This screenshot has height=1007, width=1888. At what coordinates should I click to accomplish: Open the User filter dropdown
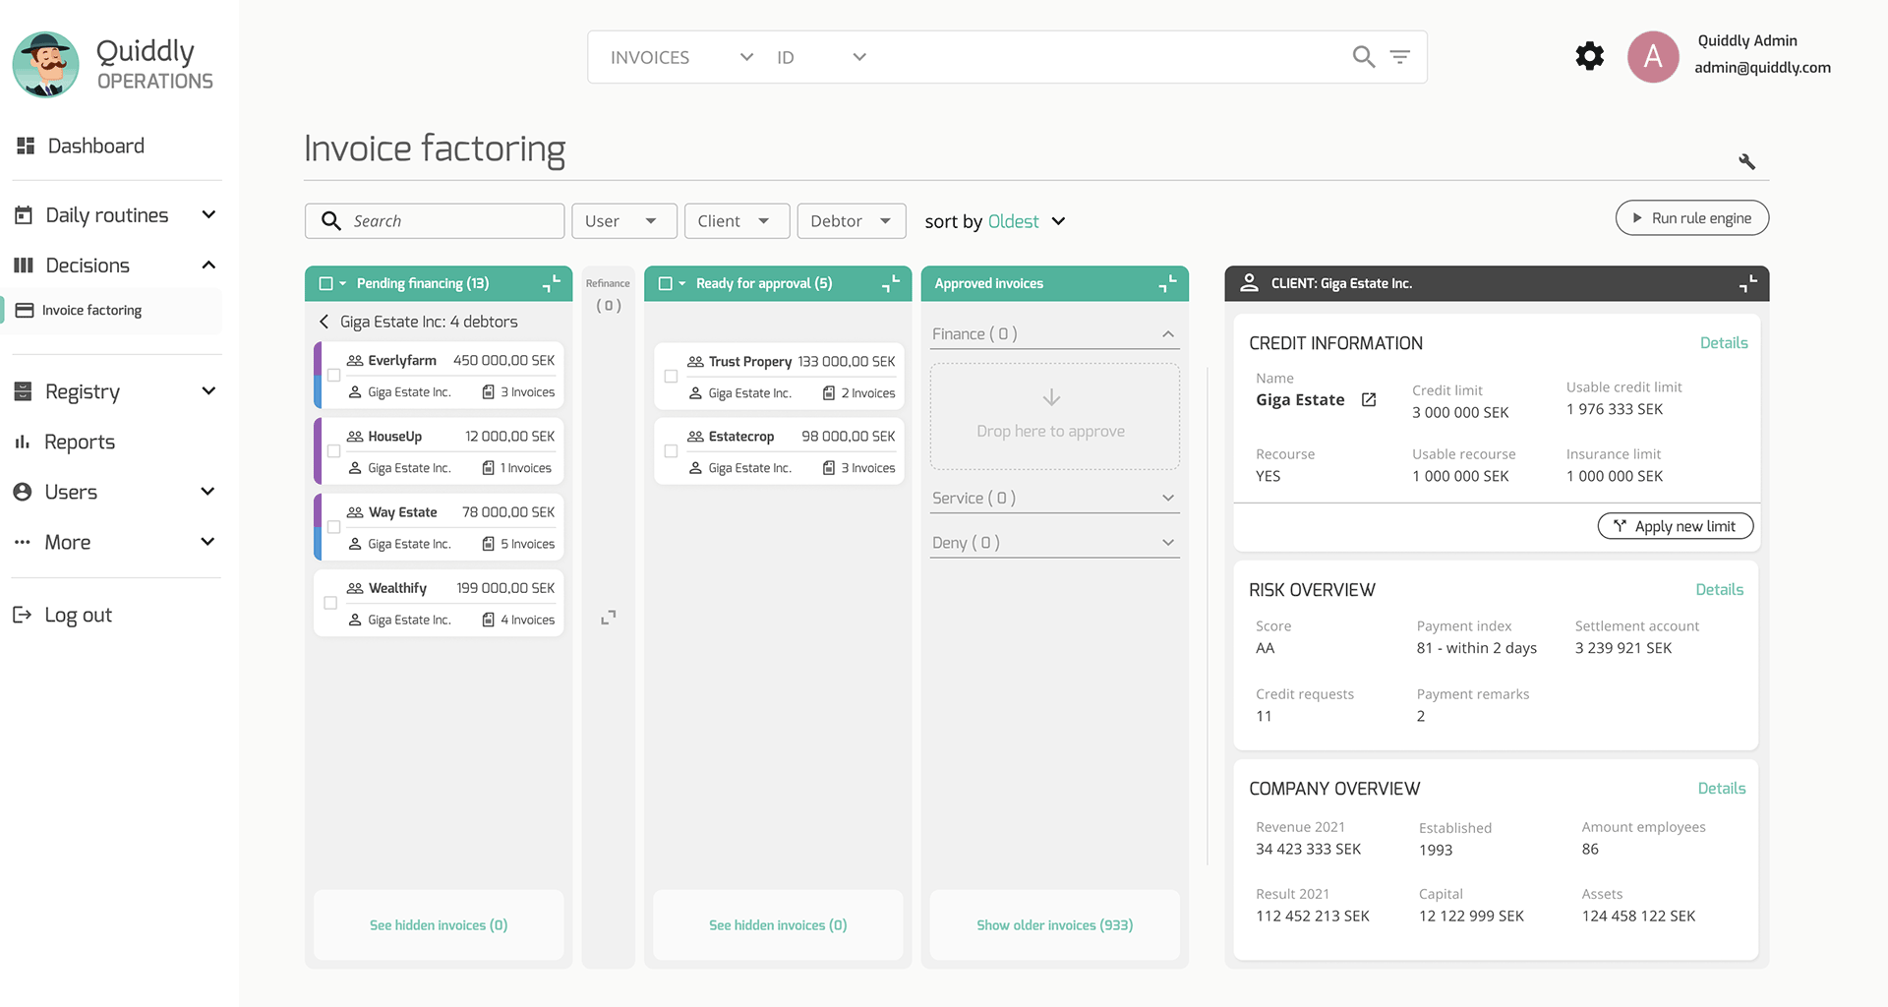point(624,221)
